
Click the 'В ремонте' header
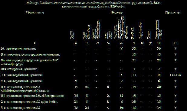[172, 12]
